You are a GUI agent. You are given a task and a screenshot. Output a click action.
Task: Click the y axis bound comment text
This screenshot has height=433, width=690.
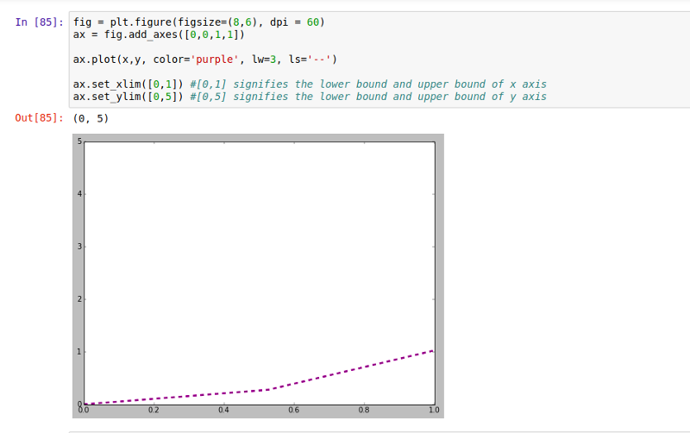pos(368,97)
